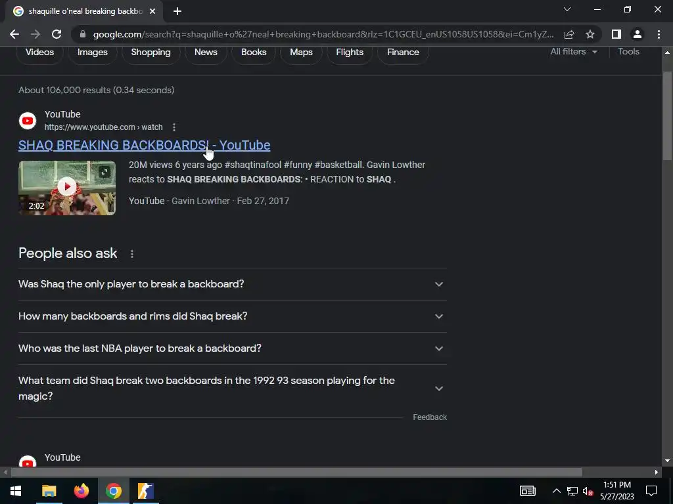Viewport: 673px width, 504px height.
Task: Launch Firefox from the taskbar
Action: click(x=81, y=491)
